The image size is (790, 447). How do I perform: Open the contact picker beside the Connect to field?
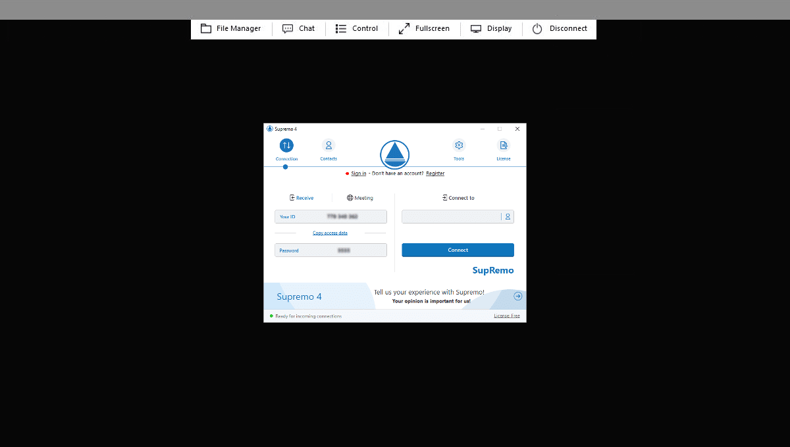(x=507, y=216)
